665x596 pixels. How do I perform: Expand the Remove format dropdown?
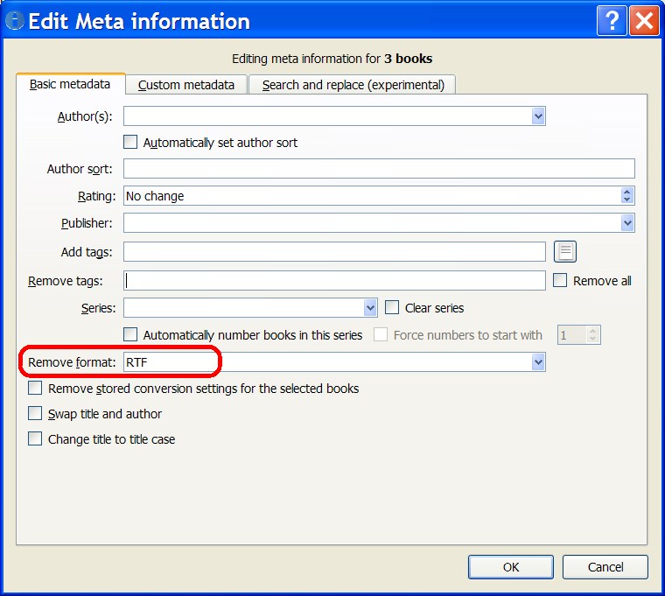pyautogui.click(x=538, y=361)
